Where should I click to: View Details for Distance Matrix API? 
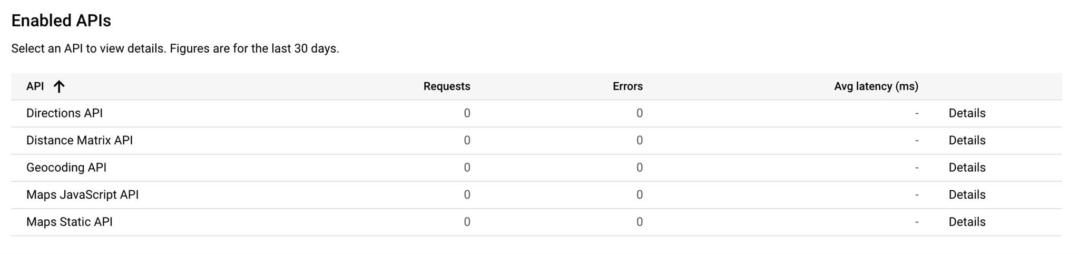point(967,141)
